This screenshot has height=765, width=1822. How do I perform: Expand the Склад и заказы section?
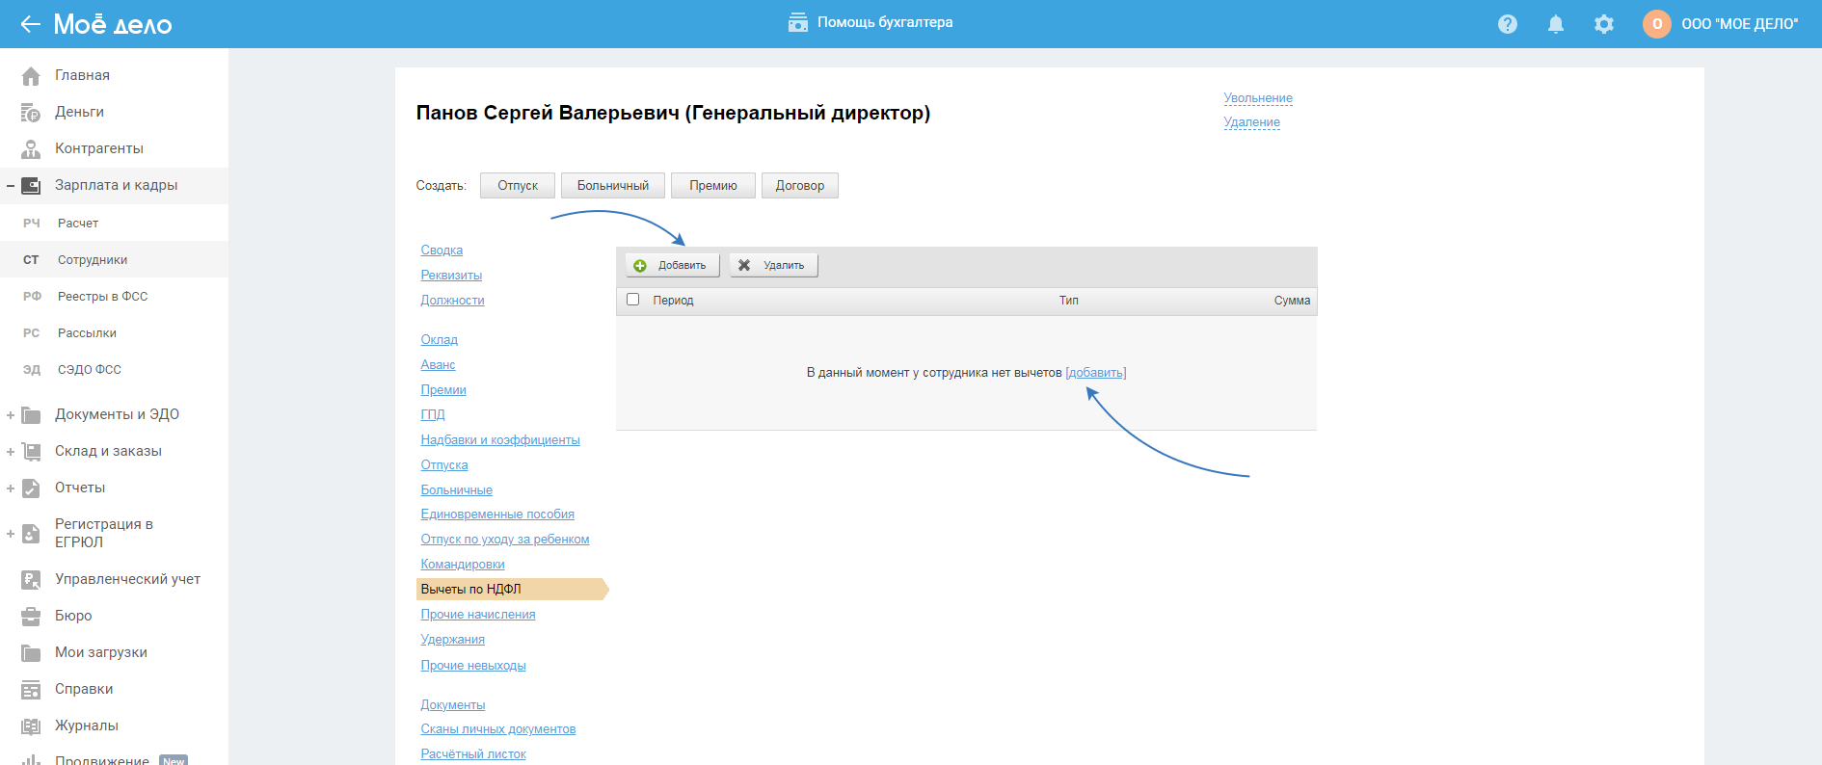point(11,452)
